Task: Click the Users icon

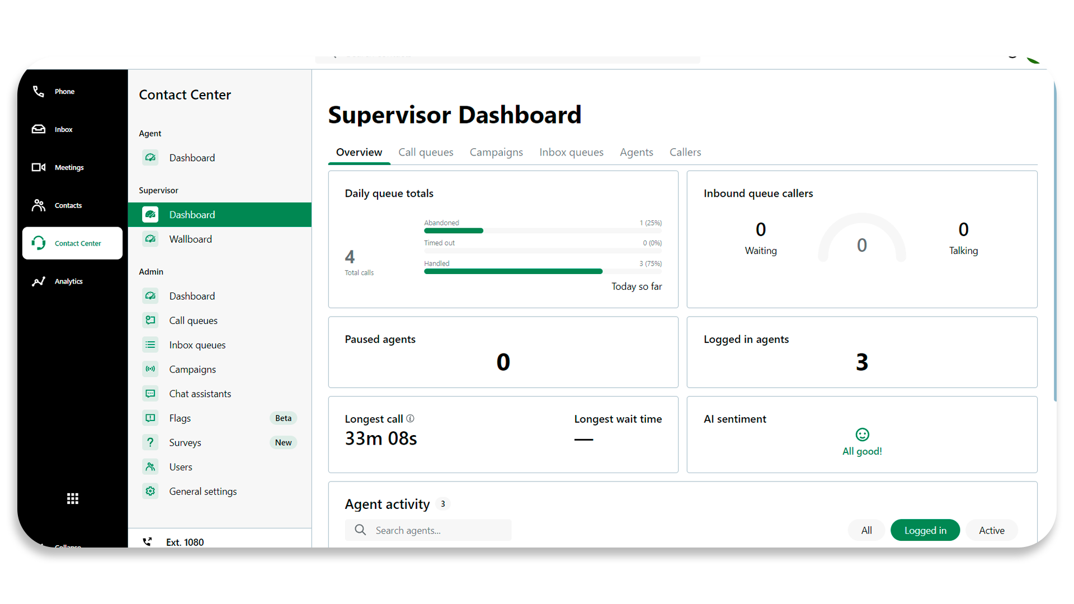Action: tap(150, 467)
